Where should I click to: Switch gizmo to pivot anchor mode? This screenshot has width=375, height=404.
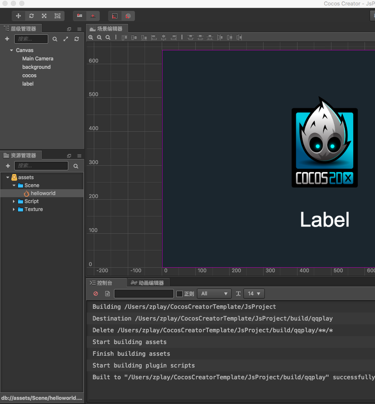[x=80, y=16]
